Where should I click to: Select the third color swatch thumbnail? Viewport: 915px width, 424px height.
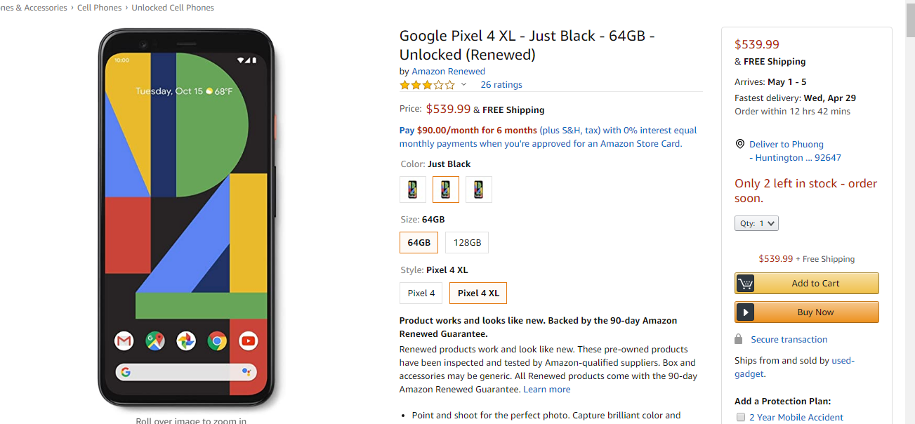[x=479, y=190]
